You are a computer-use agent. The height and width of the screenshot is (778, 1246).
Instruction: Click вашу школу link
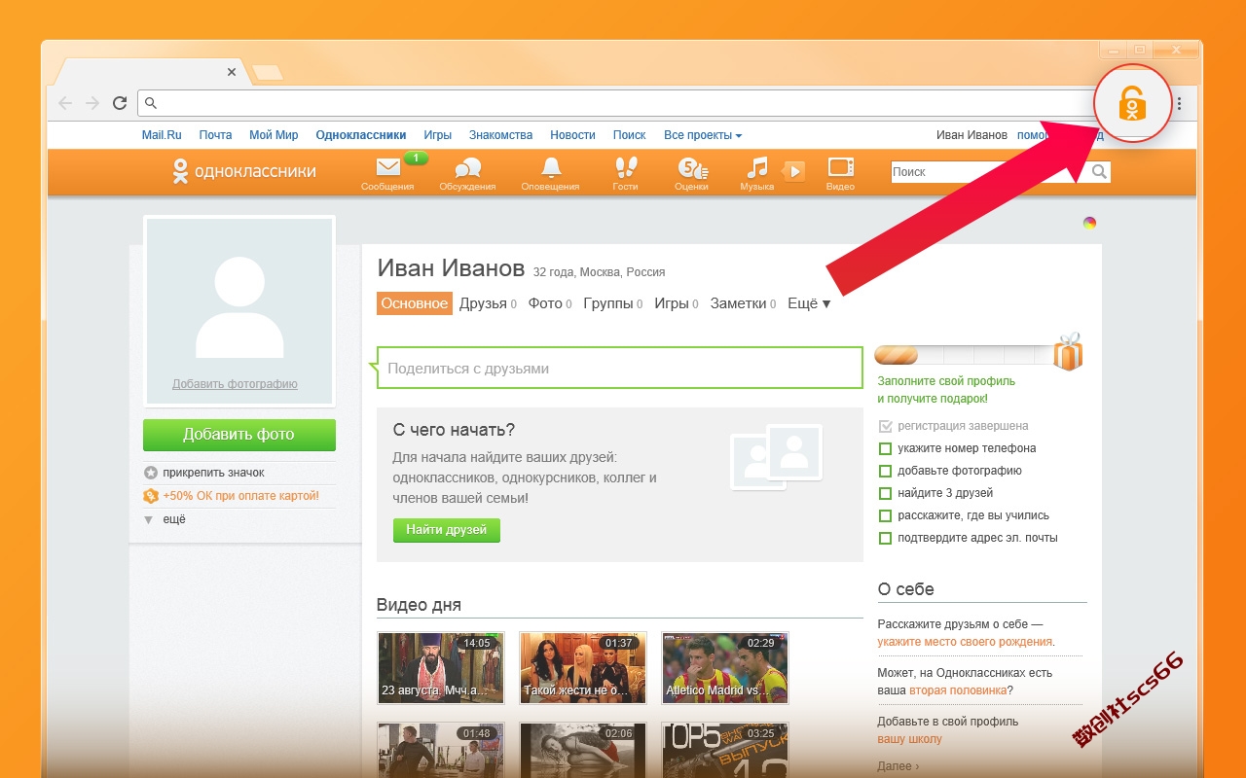pyautogui.click(x=909, y=739)
